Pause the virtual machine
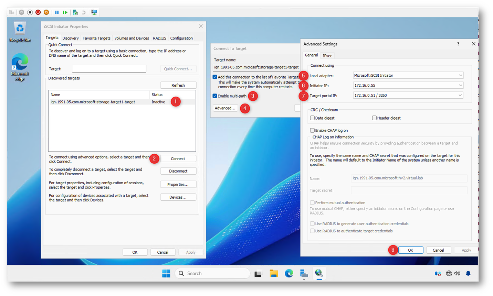 point(57,12)
